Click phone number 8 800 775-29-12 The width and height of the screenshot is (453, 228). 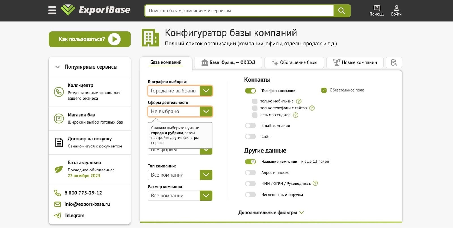83,193
